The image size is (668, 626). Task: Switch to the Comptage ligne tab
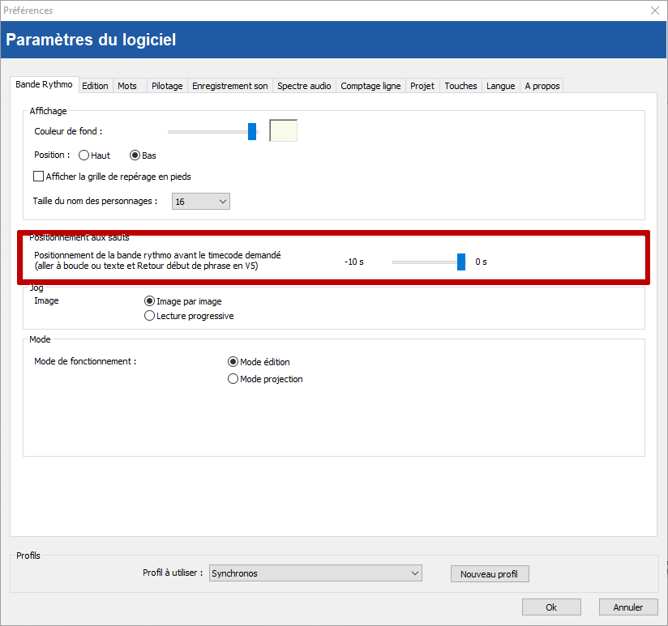point(370,86)
